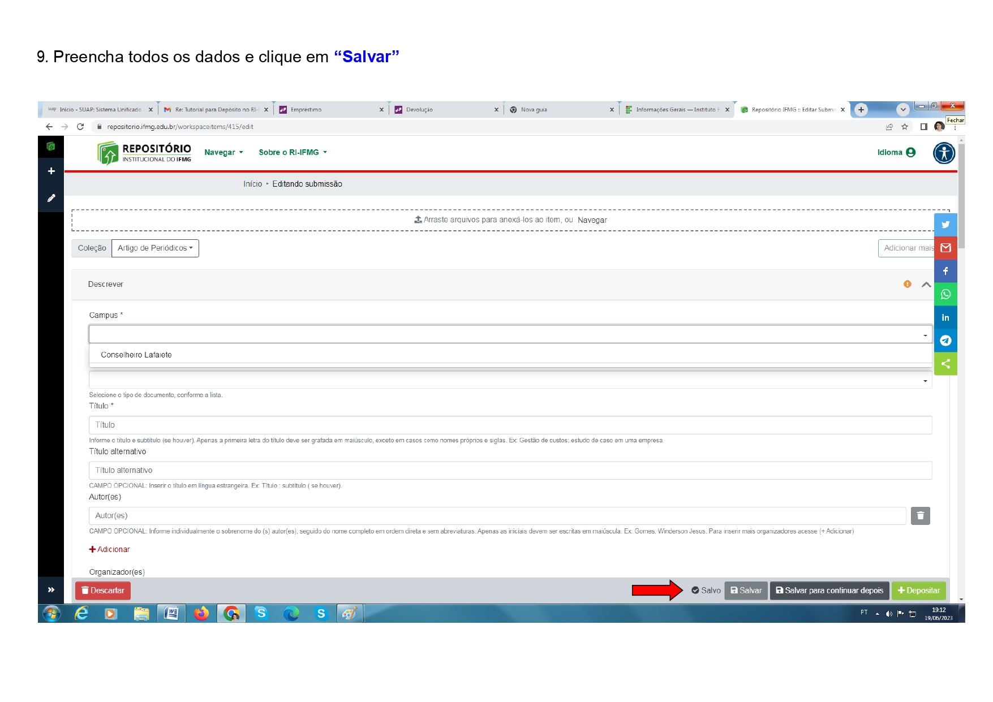Share via the LinkedIn icon

[945, 317]
